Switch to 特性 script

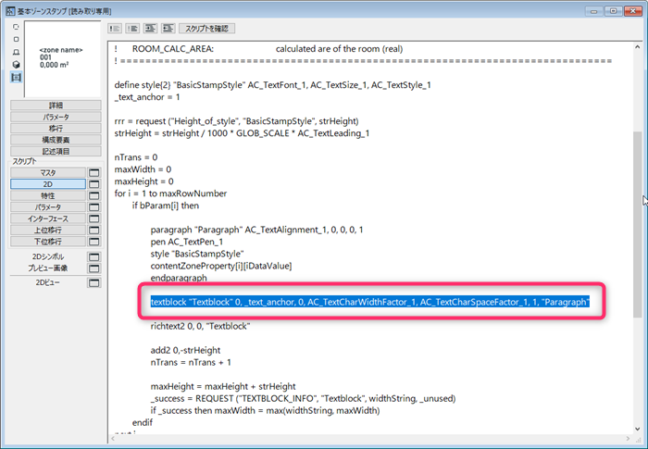[48, 195]
